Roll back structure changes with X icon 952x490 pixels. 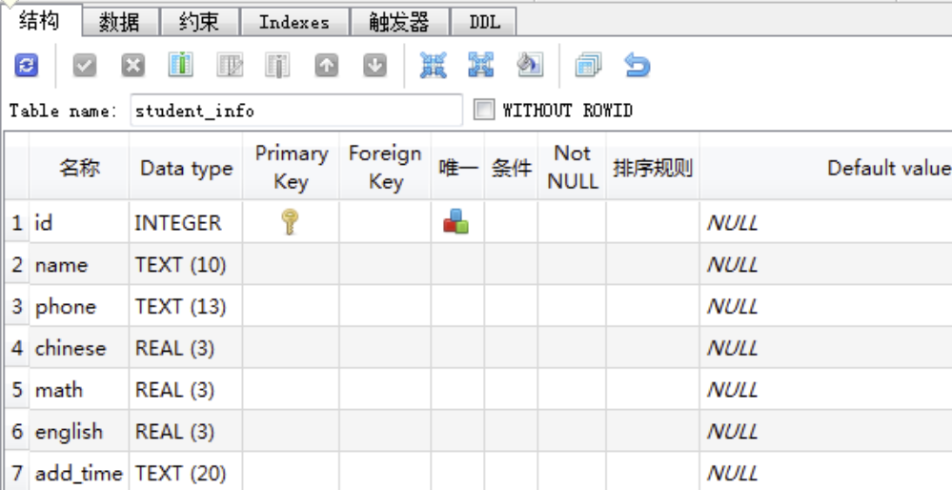tap(133, 66)
